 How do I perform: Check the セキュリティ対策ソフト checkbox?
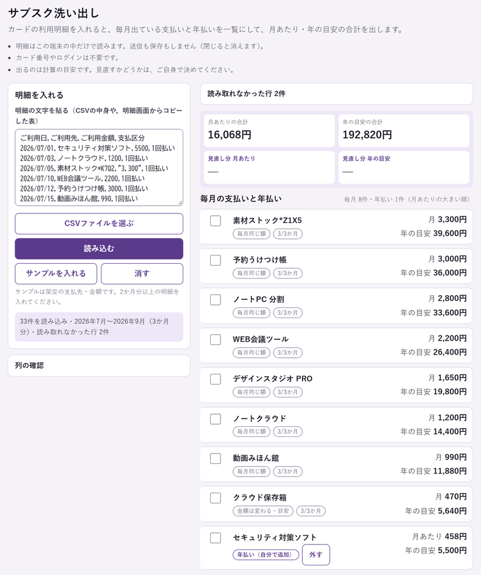pyautogui.click(x=215, y=538)
